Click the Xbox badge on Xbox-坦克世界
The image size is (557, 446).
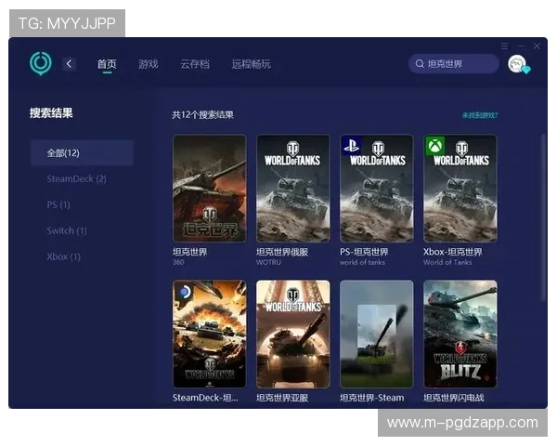434,146
